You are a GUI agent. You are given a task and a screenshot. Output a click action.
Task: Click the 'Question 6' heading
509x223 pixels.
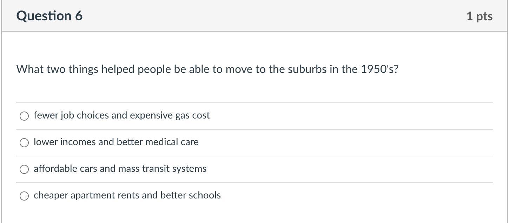(x=49, y=16)
